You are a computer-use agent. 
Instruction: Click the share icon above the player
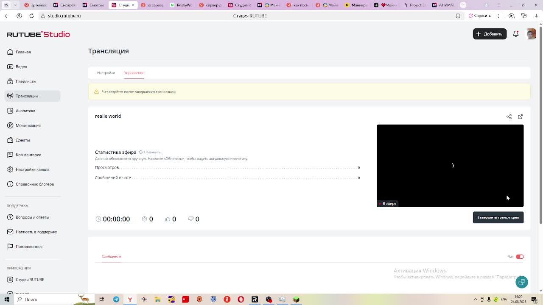(509, 116)
